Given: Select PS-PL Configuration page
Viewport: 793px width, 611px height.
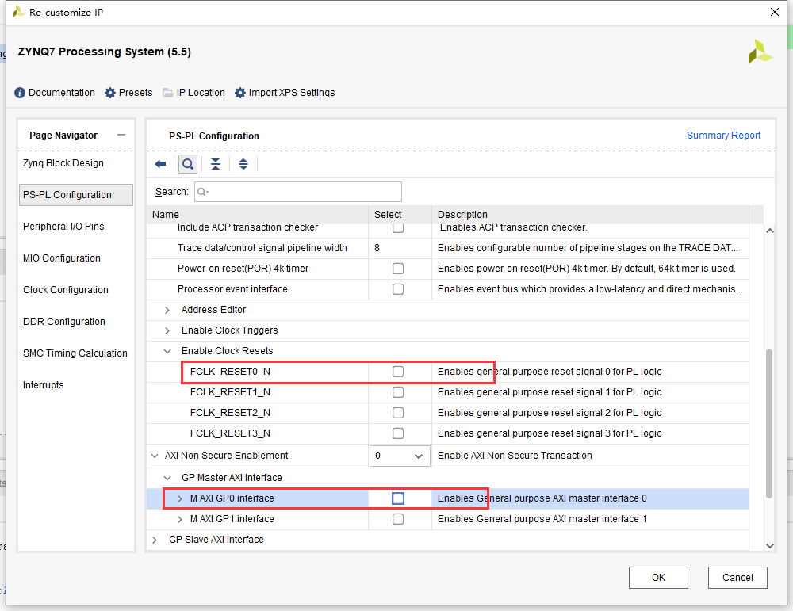Looking at the screenshot, I should point(76,195).
